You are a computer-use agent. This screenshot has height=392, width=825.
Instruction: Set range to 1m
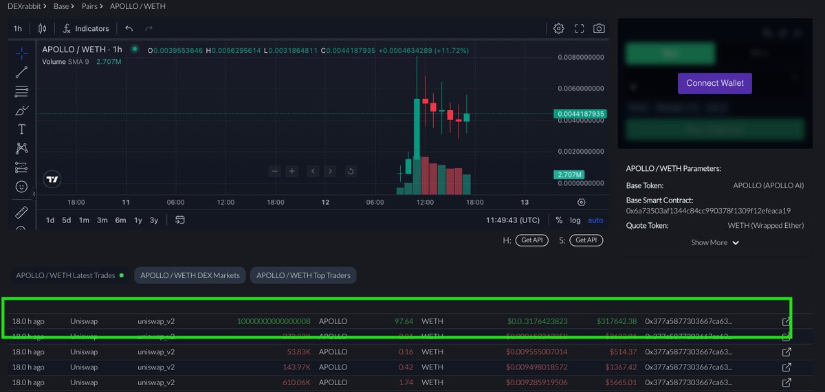point(84,220)
